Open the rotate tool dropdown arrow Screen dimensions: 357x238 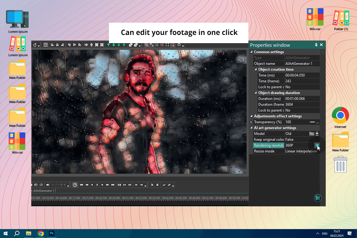39,46
